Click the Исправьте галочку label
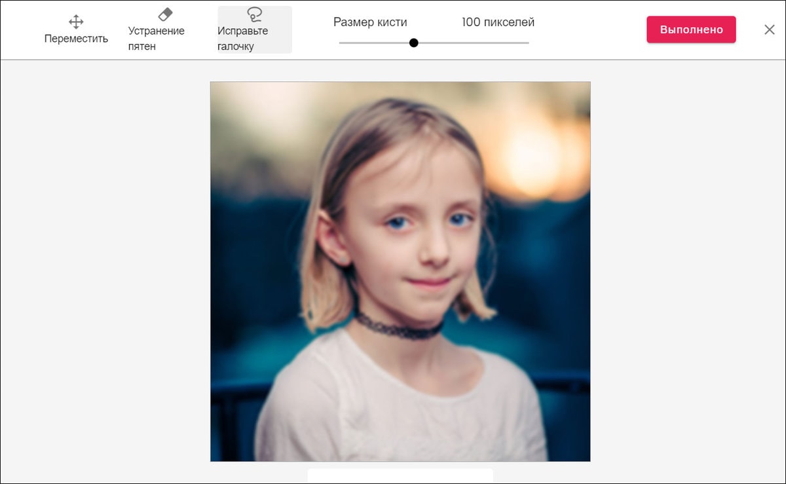The width and height of the screenshot is (786, 484). coord(243,39)
